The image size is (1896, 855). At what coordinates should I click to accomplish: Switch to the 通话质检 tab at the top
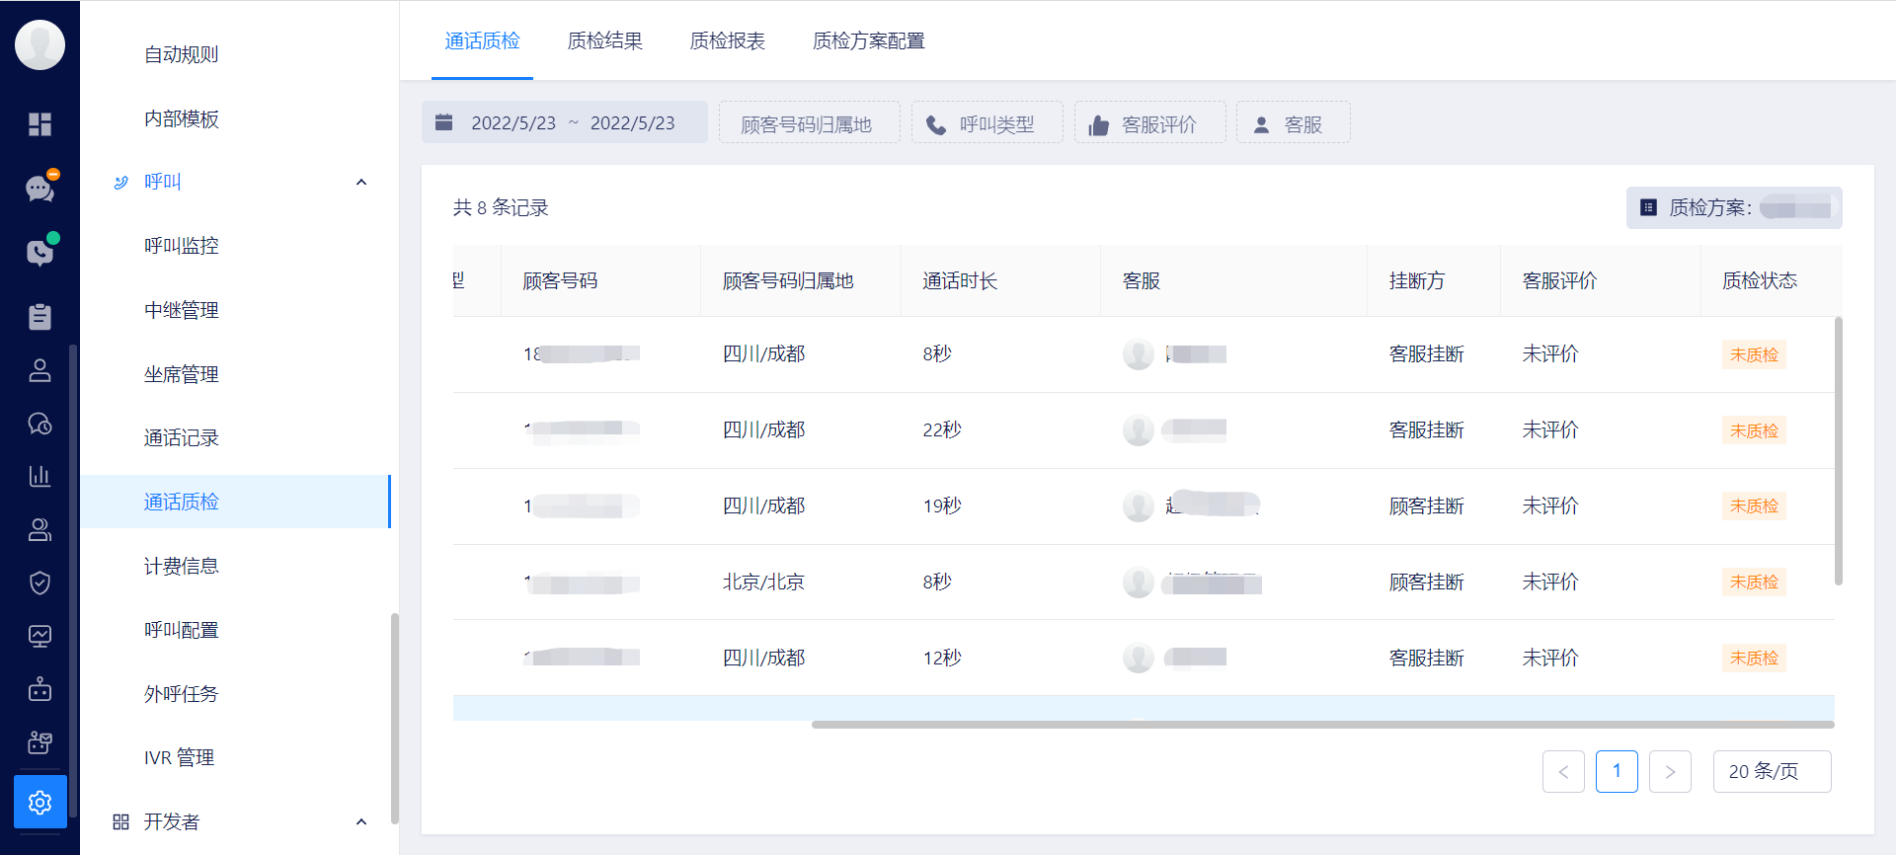point(482,40)
